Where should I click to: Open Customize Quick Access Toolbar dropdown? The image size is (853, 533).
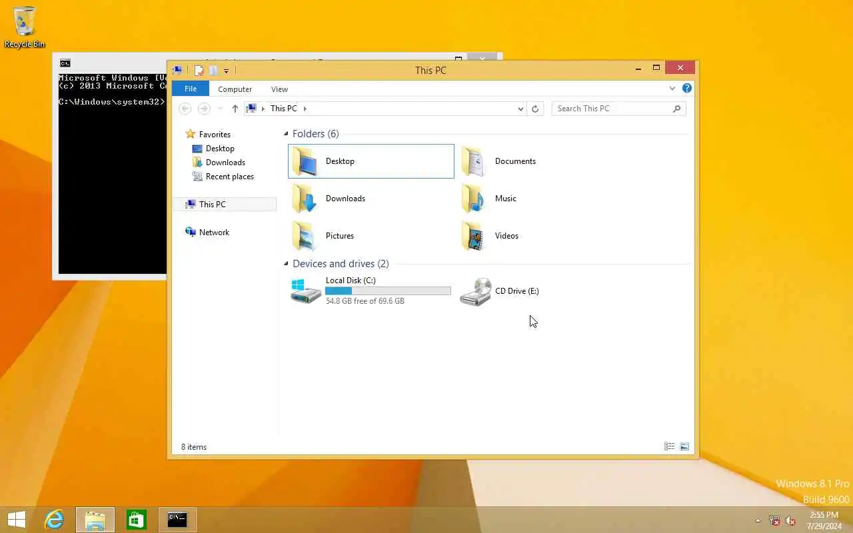point(227,71)
